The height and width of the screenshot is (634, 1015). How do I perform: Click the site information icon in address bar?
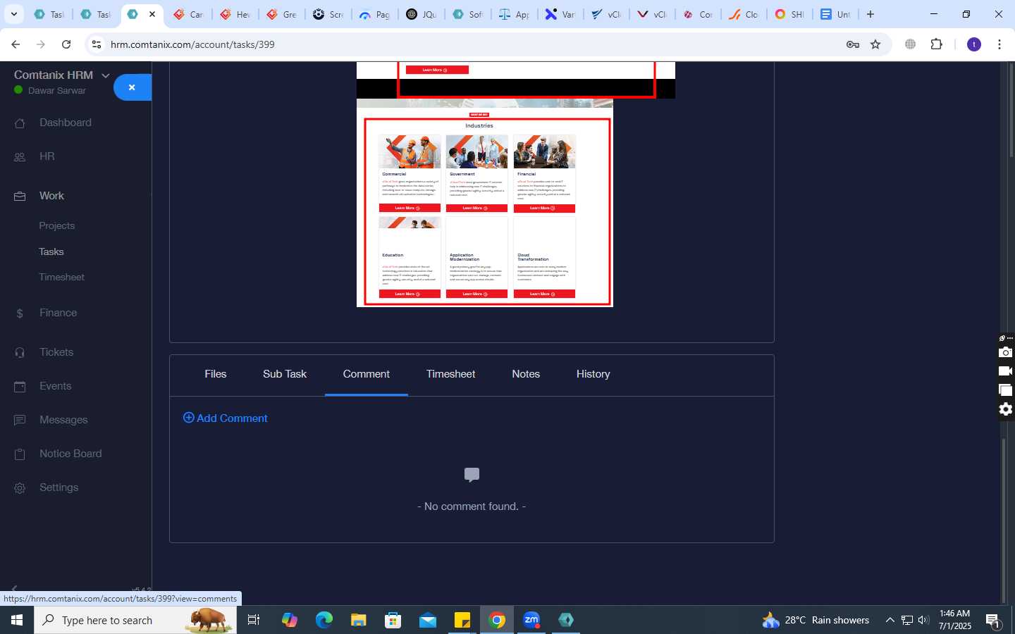pyautogui.click(x=97, y=44)
